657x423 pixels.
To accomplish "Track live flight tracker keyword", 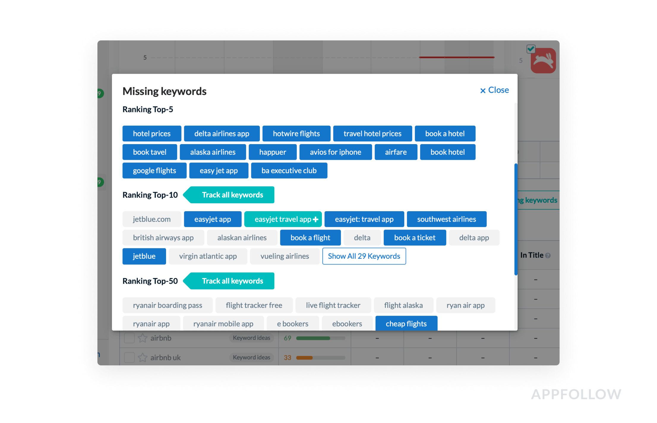I will click(x=333, y=305).
